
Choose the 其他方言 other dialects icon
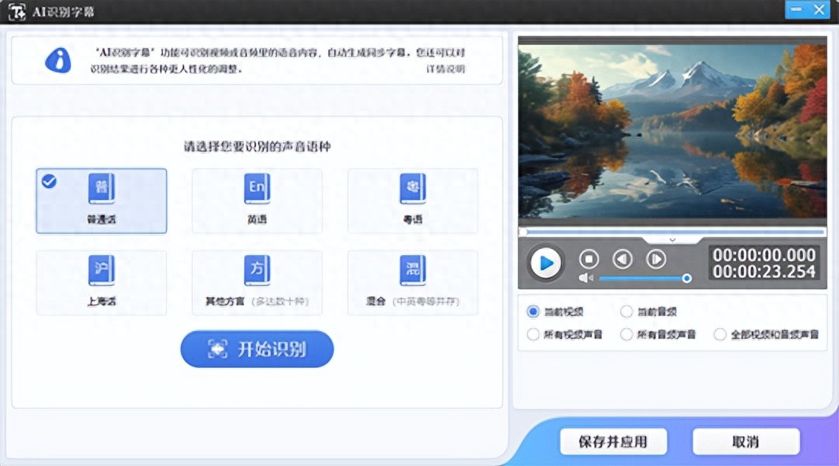[x=256, y=271]
